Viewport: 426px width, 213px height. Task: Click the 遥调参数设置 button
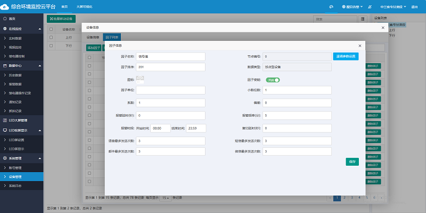[x=346, y=56]
